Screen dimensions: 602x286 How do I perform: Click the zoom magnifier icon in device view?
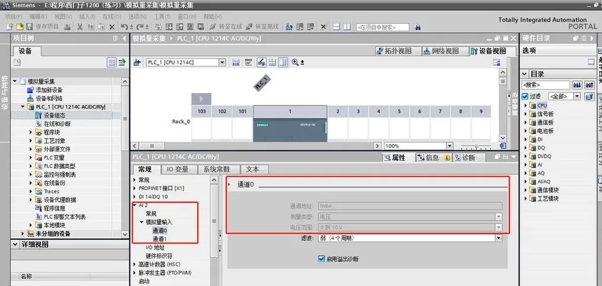[x=295, y=62]
